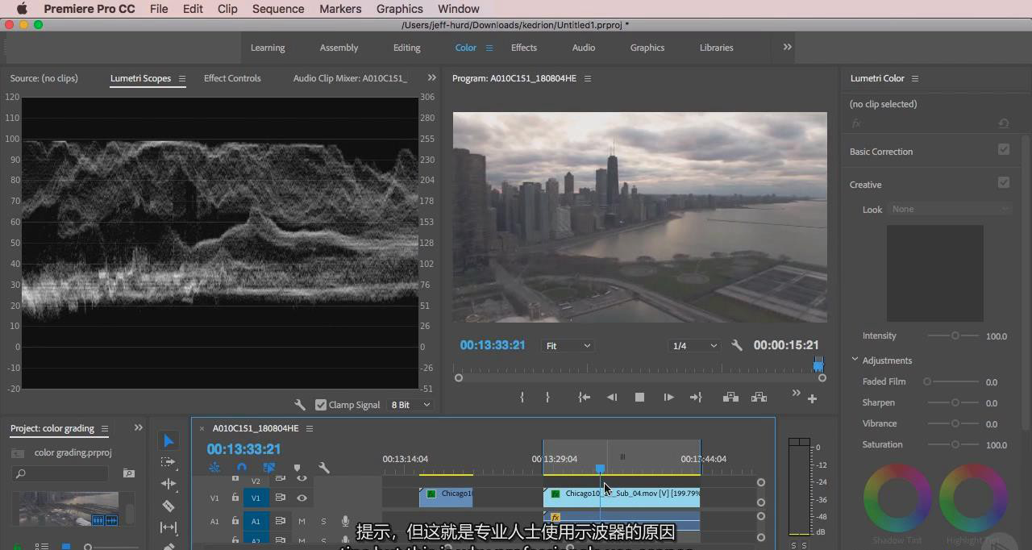1032x550 pixels.
Task: Solo track A1
Action: [323, 521]
